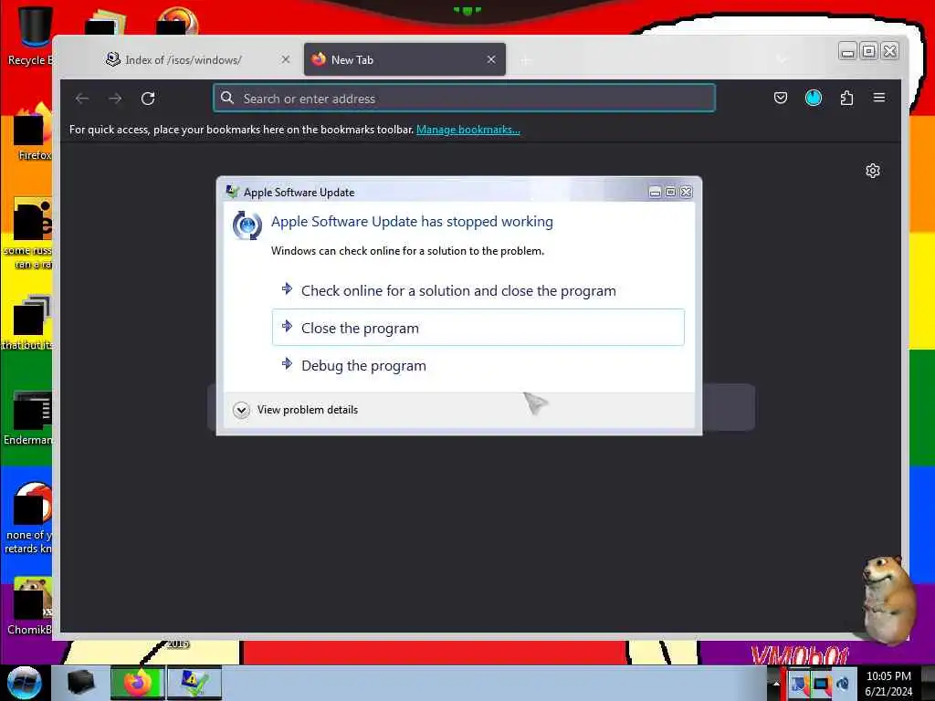Open the Windows Start orb
Image resolution: width=935 pixels, height=701 pixels.
pyautogui.click(x=25, y=683)
